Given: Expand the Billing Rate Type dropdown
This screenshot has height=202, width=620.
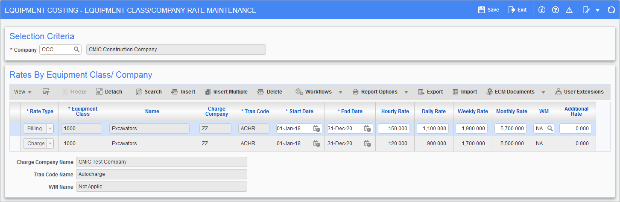Looking at the screenshot, I should pos(50,129).
